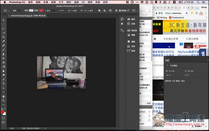The width and height of the screenshot is (209, 131).
Task: Change the screen mode
Action: tap(3, 122)
